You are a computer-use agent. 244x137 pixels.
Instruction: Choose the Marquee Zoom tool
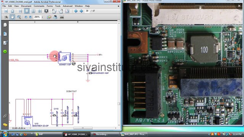19,17
